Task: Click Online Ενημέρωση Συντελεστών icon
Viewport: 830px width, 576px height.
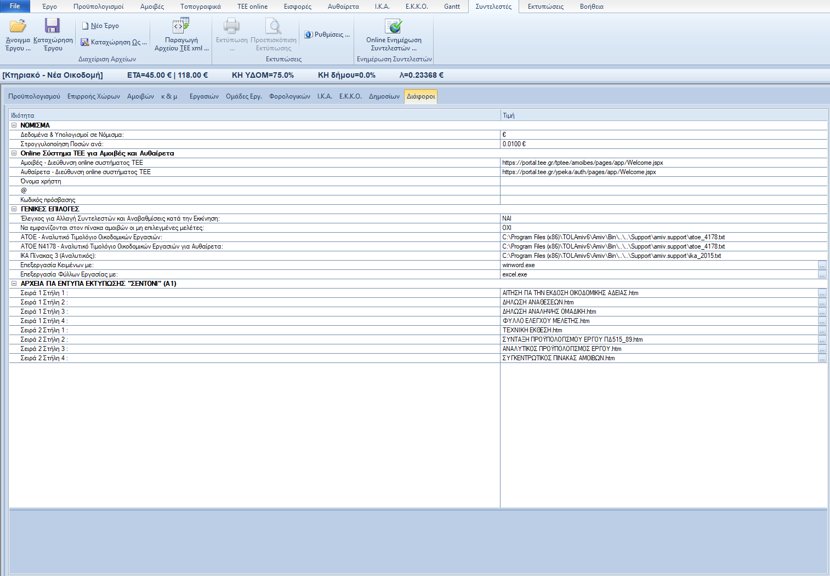Action: [x=393, y=26]
